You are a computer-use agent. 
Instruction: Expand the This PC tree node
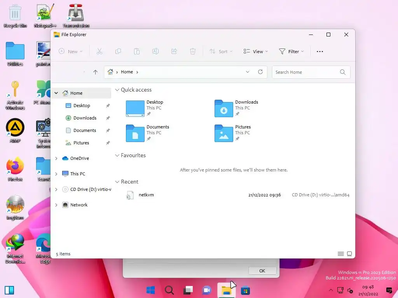tap(56, 174)
